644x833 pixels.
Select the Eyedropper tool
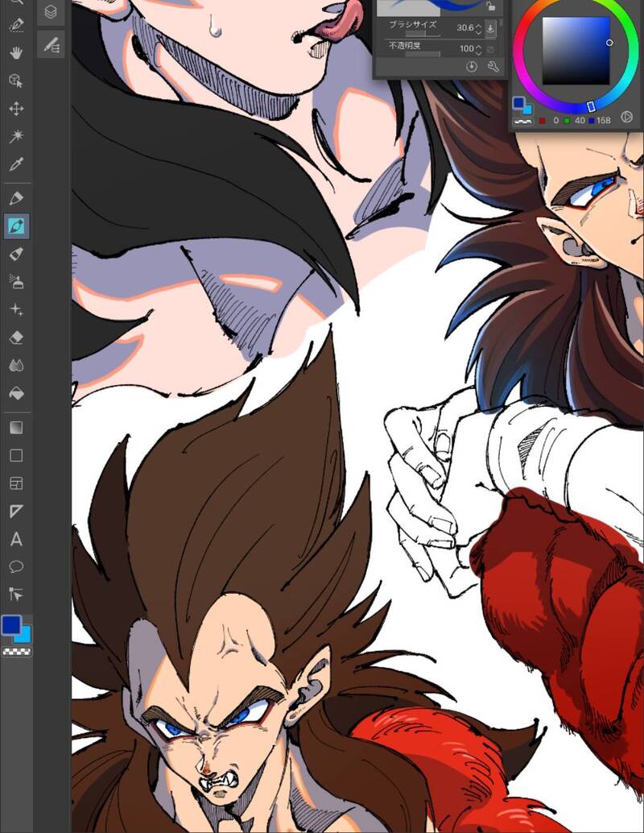16,164
